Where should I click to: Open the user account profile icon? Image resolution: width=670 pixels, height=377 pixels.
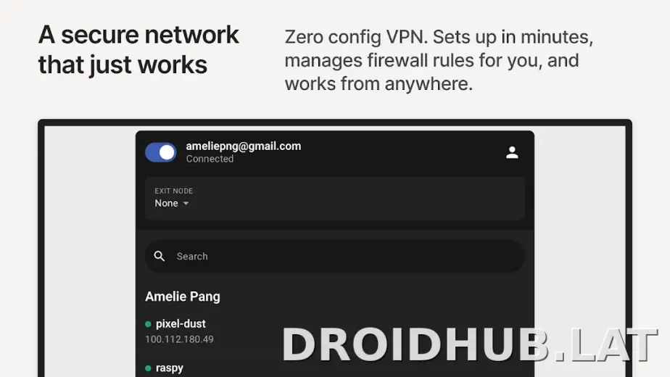point(512,152)
